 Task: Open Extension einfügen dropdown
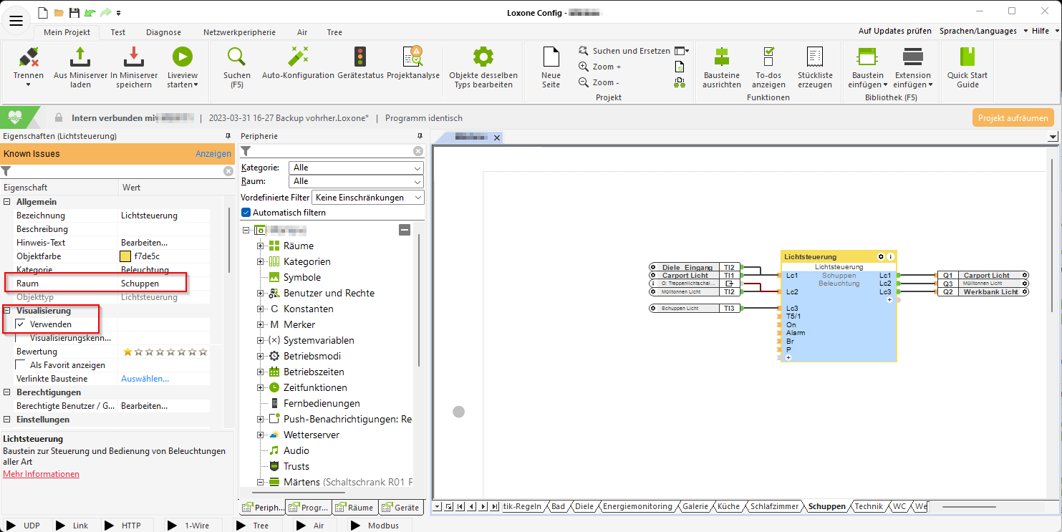point(912,66)
